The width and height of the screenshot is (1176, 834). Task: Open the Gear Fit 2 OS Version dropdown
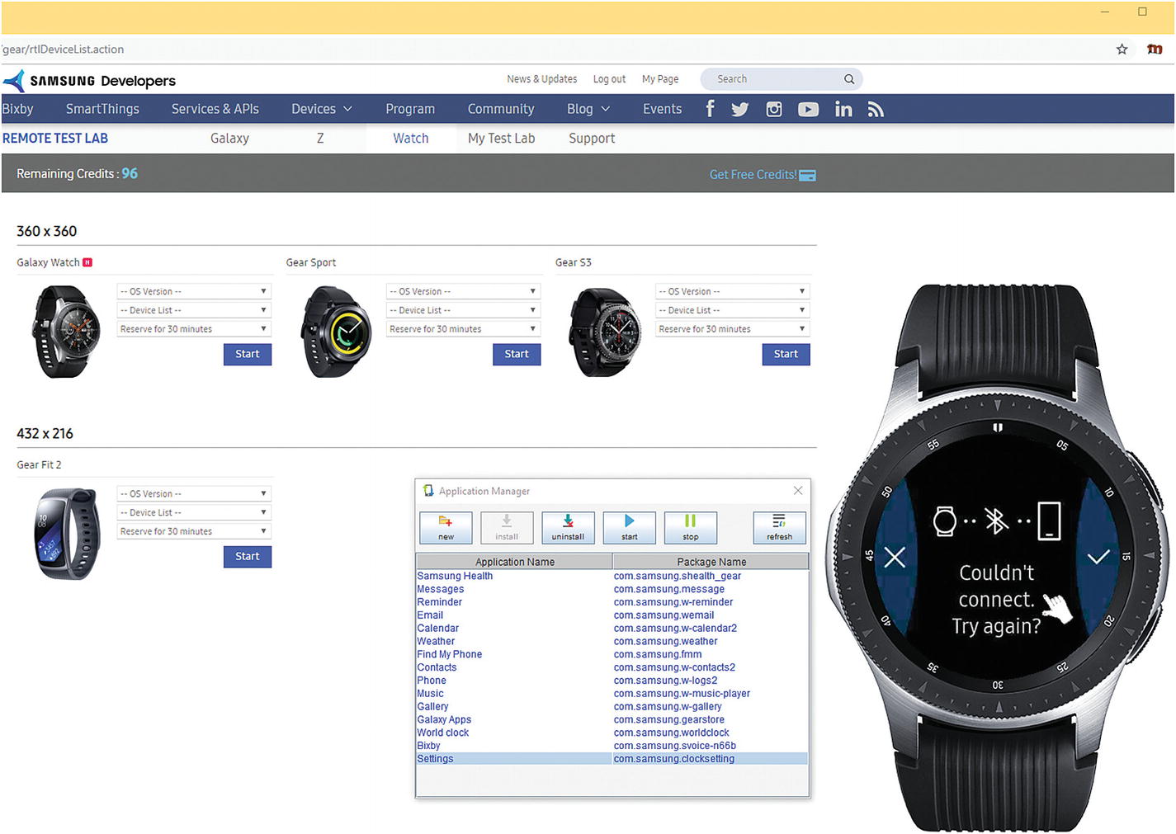(194, 493)
